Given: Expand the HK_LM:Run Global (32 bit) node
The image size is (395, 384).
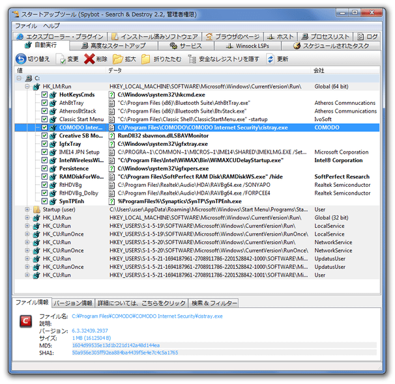Looking at the screenshot, I should pyautogui.click(x=27, y=217).
